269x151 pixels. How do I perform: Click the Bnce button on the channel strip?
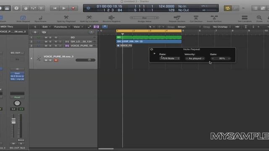(21, 140)
